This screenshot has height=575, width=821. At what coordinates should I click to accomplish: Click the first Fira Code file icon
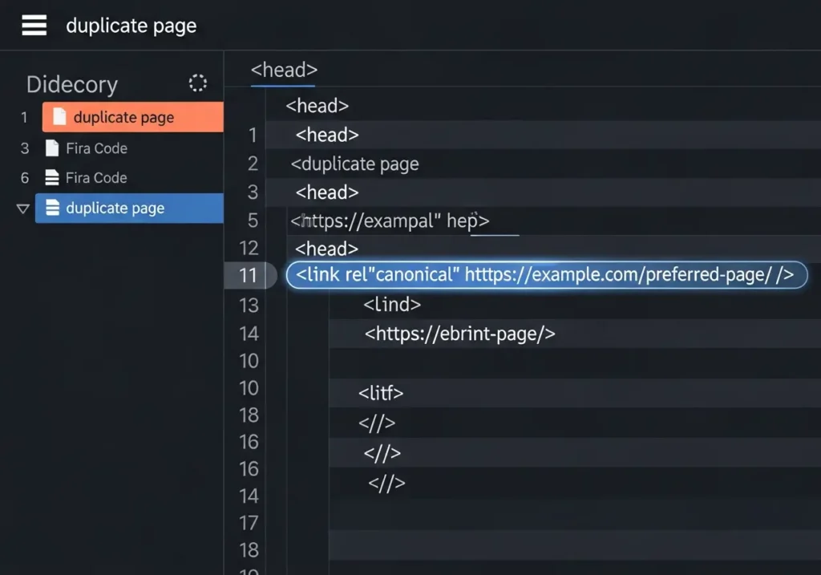click(x=52, y=148)
